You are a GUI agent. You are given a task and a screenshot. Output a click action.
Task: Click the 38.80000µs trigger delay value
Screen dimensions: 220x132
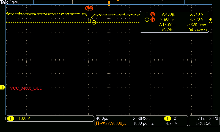point(116,123)
